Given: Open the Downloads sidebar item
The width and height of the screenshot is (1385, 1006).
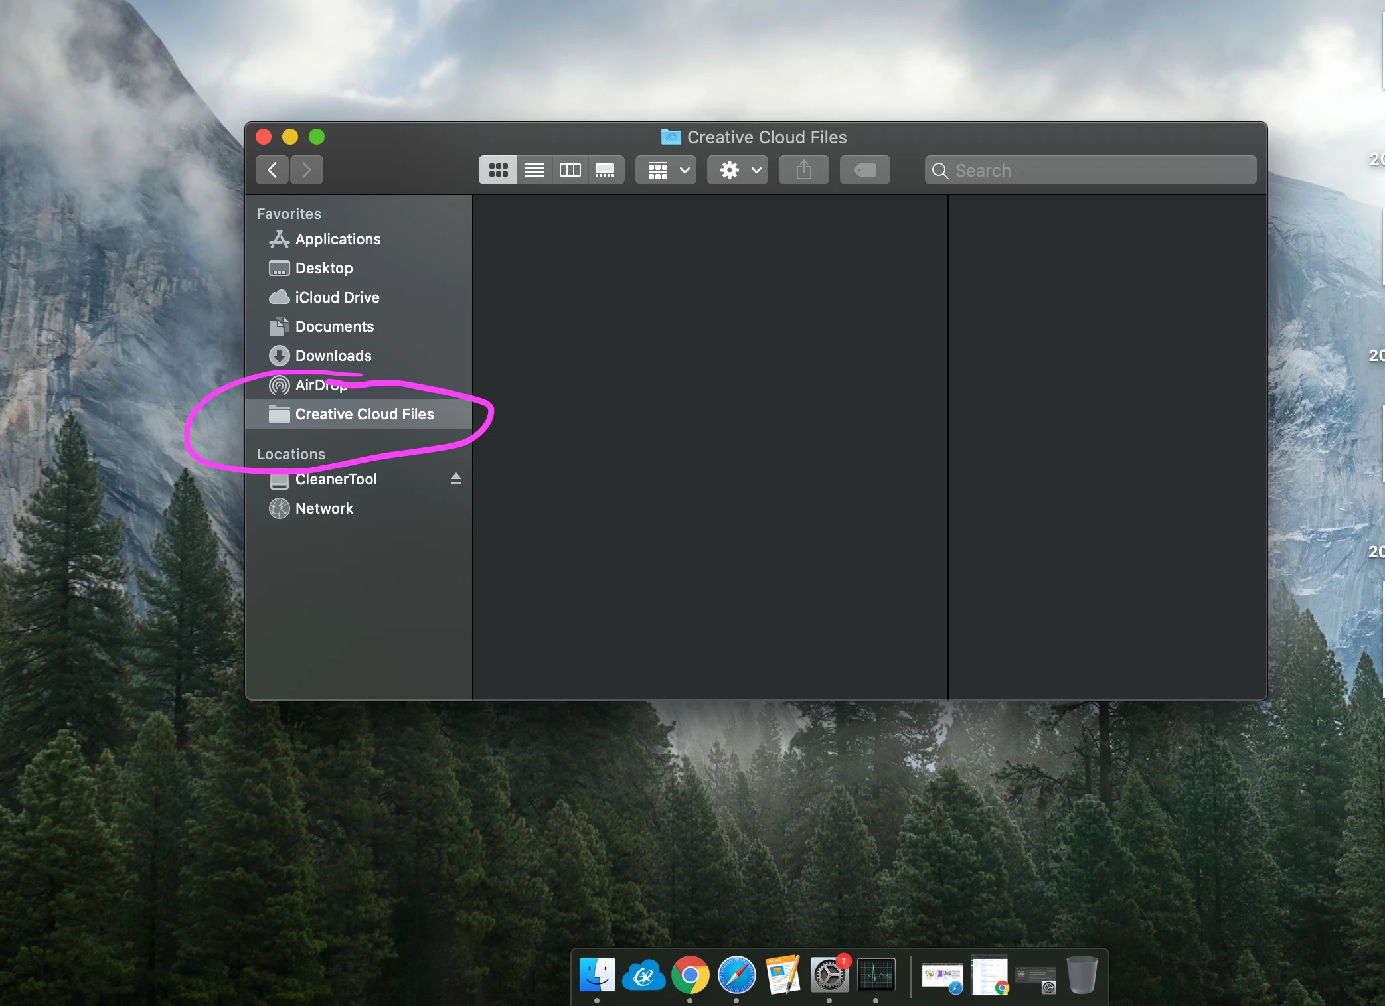Looking at the screenshot, I should [333, 356].
